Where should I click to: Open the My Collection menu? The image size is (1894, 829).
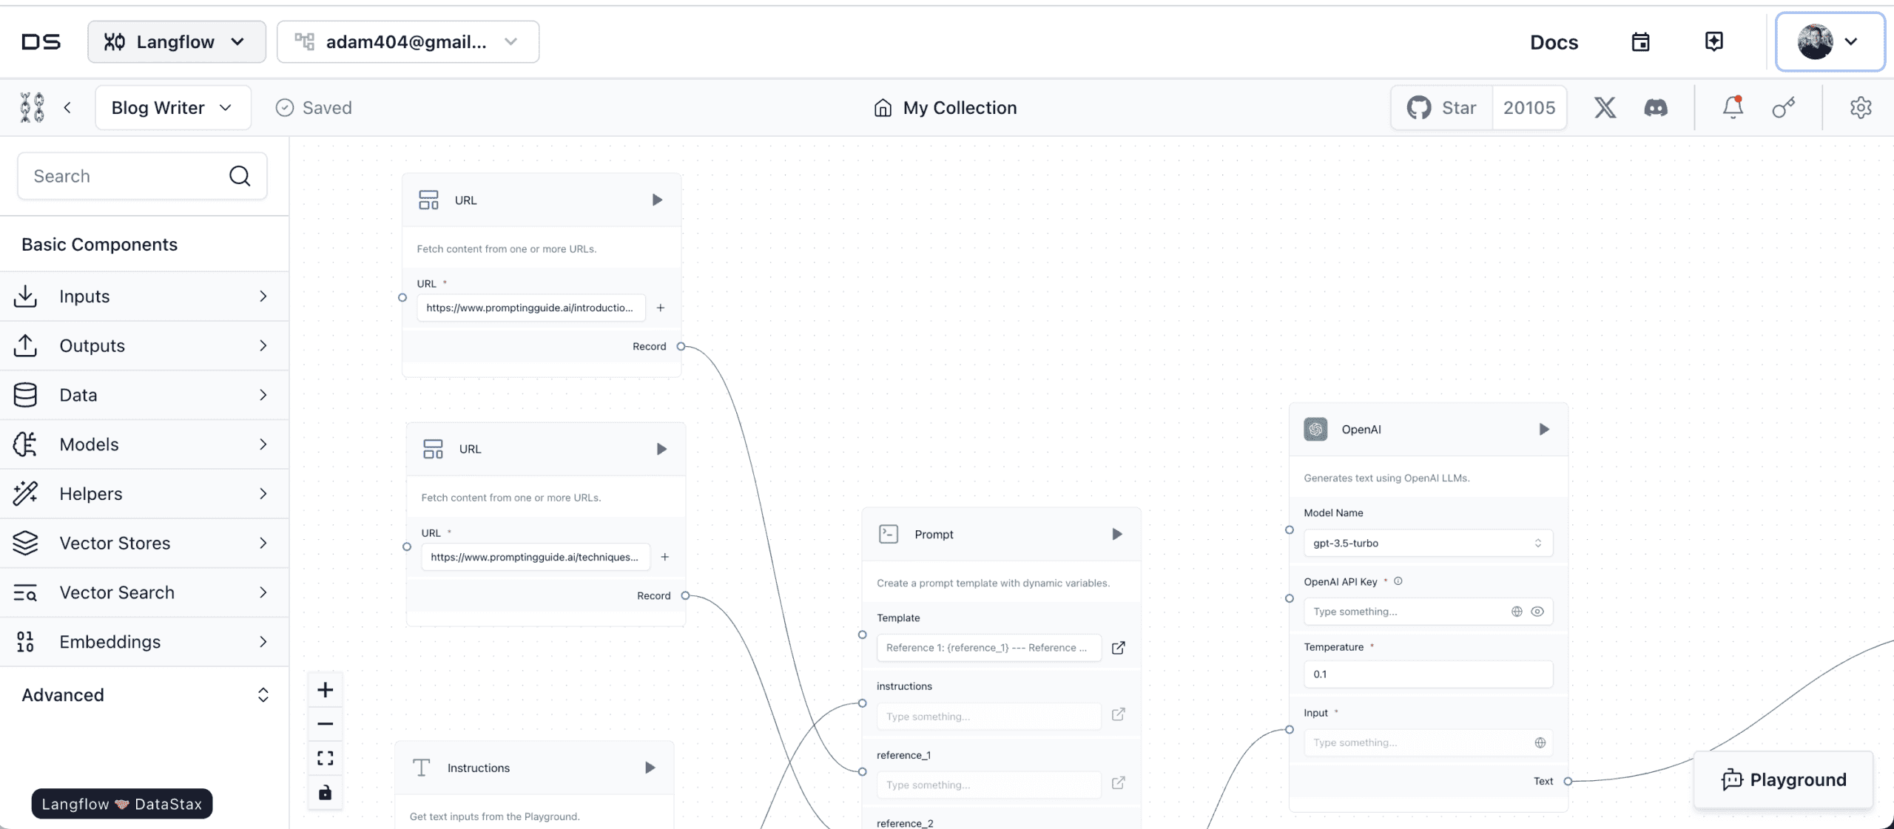click(946, 107)
